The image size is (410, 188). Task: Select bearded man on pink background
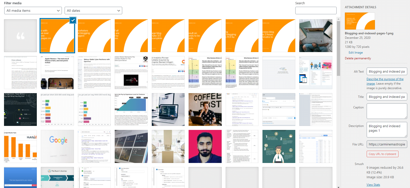click(205, 146)
